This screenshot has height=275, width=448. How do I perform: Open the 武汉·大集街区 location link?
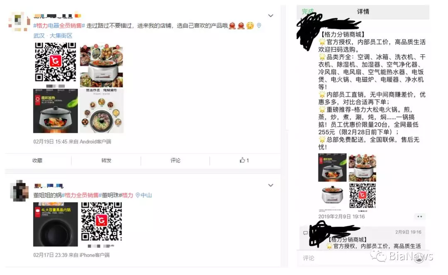pos(53,36)
